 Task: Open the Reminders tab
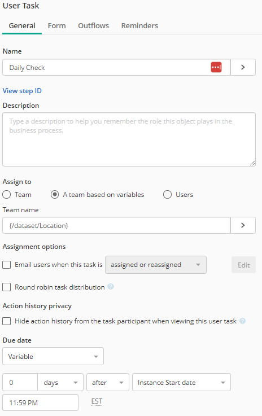tap(139, 26)
